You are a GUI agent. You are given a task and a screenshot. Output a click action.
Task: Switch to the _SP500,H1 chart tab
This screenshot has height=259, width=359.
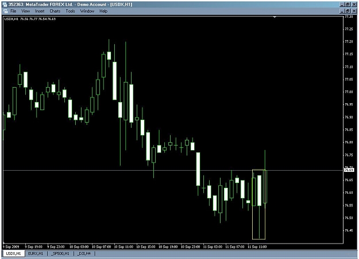pos(60,253)
